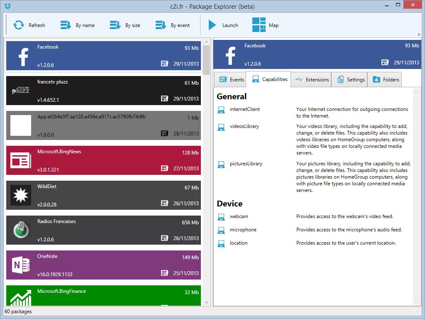The image size is (425, 319).
Task: Click the OneNote notebook icon
Action: tap(21, 265)
